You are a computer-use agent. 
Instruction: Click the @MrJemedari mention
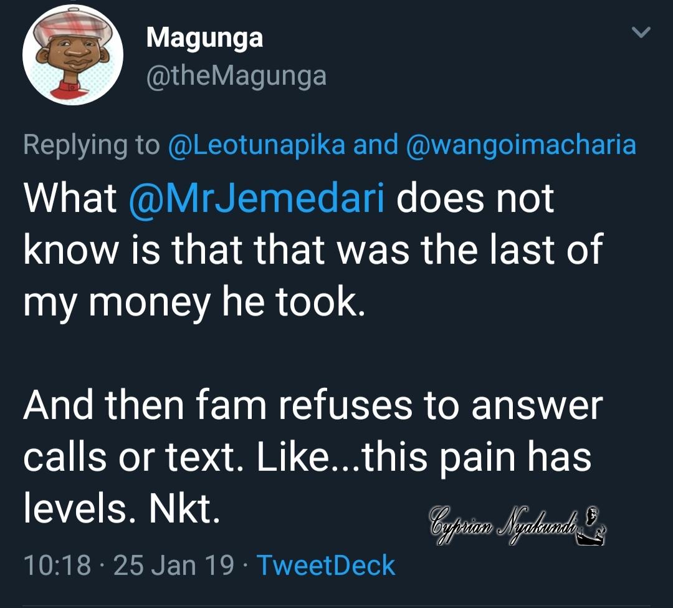click(x=256, y=199)
